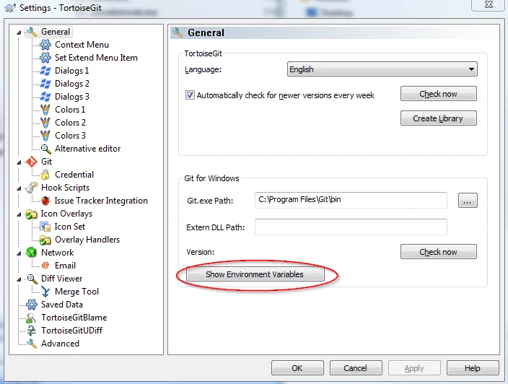Click the Git diamond logo icon
Image resolution: width=508 pixels, height=384 pixels.
point(32,162)
